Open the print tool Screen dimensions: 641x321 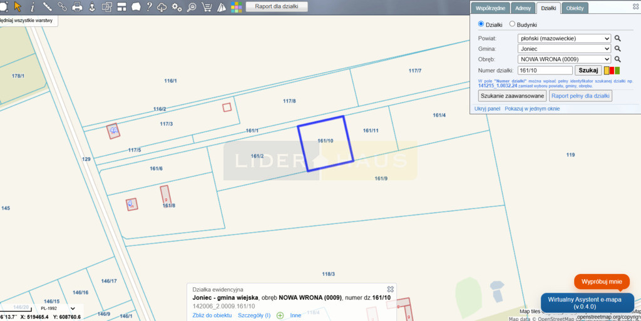click(x=77, y=6)
